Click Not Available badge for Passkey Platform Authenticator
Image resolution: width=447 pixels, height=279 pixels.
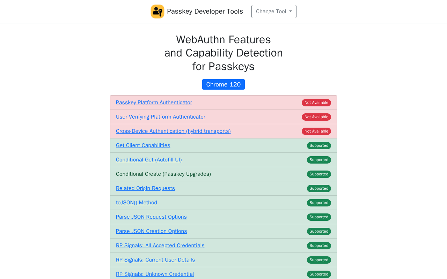[316, 103]
